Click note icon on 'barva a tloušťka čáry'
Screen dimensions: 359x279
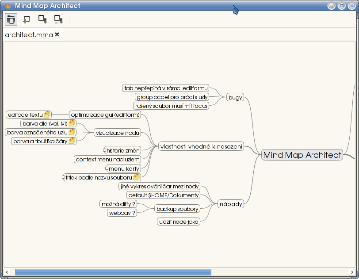(72, 141)
